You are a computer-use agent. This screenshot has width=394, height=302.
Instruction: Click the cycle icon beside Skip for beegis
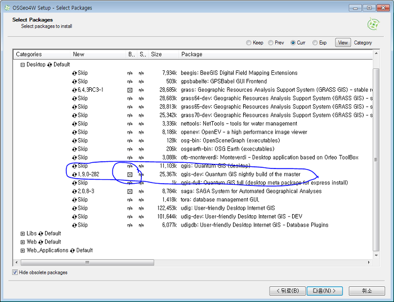(x=74, y=73)
